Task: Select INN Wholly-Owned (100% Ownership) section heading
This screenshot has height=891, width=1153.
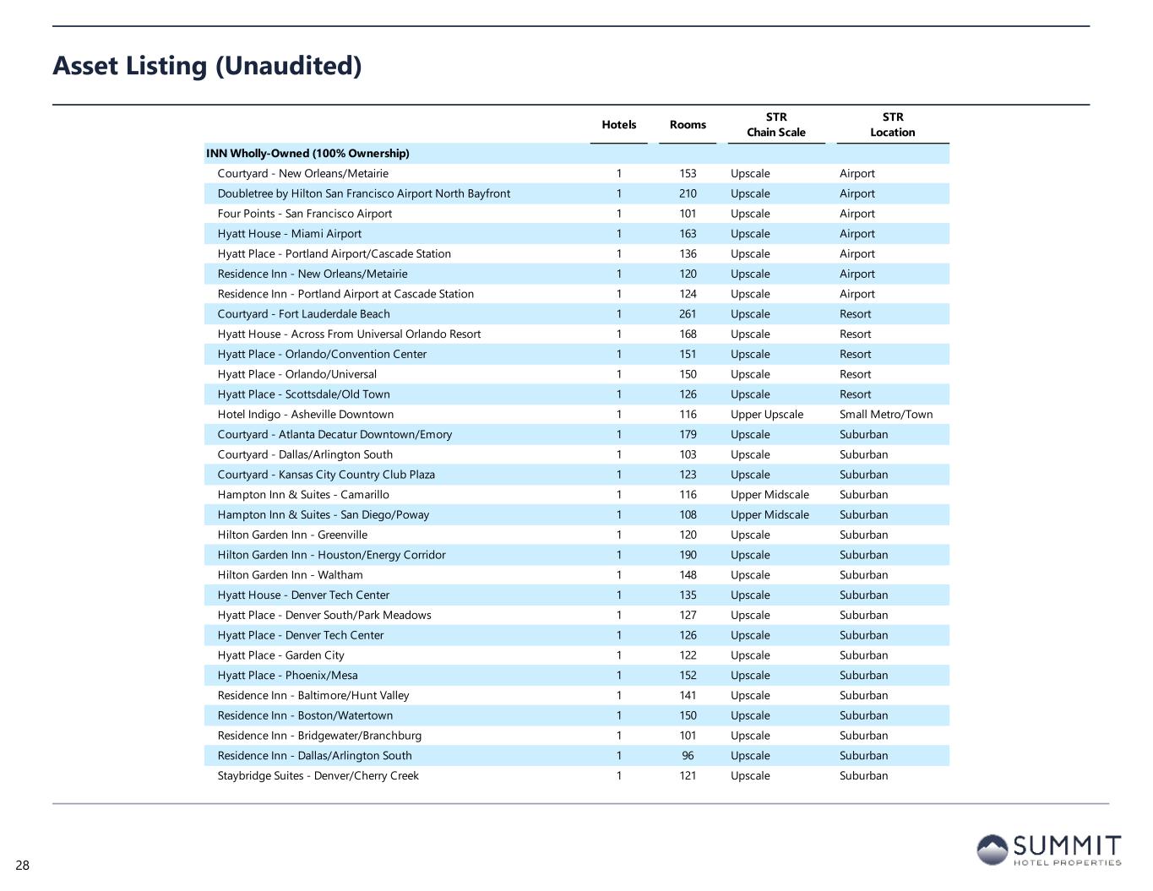Action: [307, 153]
